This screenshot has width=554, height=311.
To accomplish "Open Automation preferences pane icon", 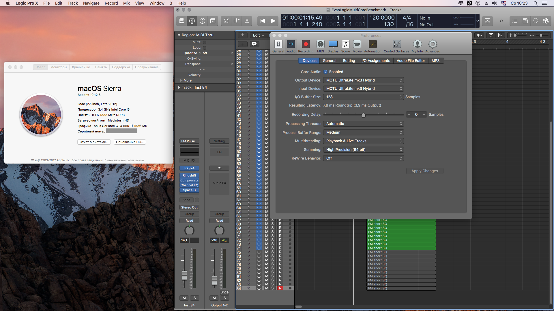I will (373, 46).
